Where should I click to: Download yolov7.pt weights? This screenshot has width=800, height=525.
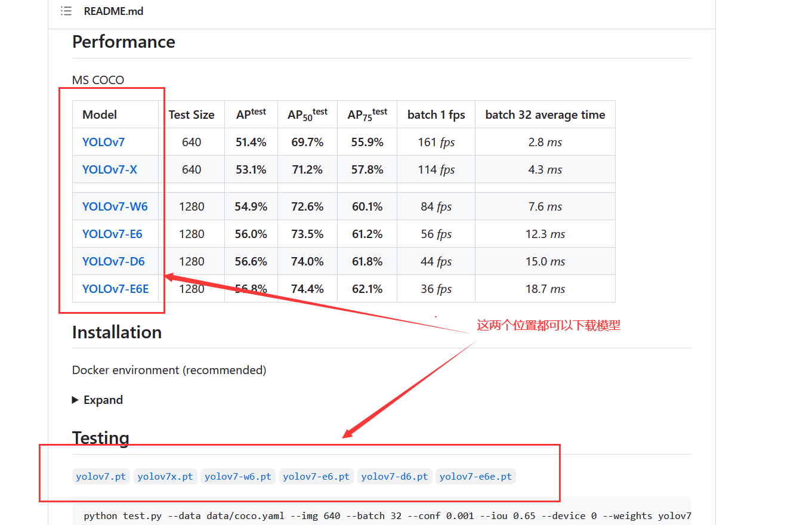click(100, 476)
